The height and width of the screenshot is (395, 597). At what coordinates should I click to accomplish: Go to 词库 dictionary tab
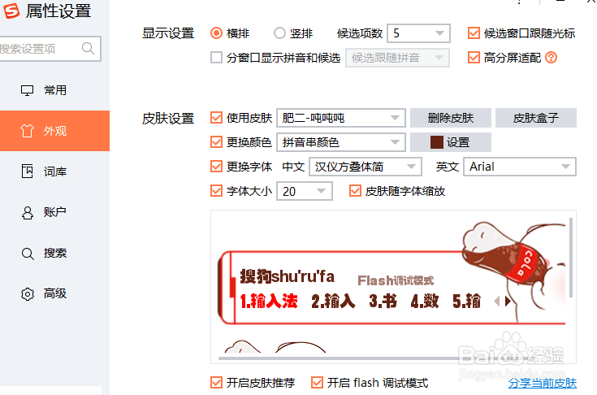(55, 171)
